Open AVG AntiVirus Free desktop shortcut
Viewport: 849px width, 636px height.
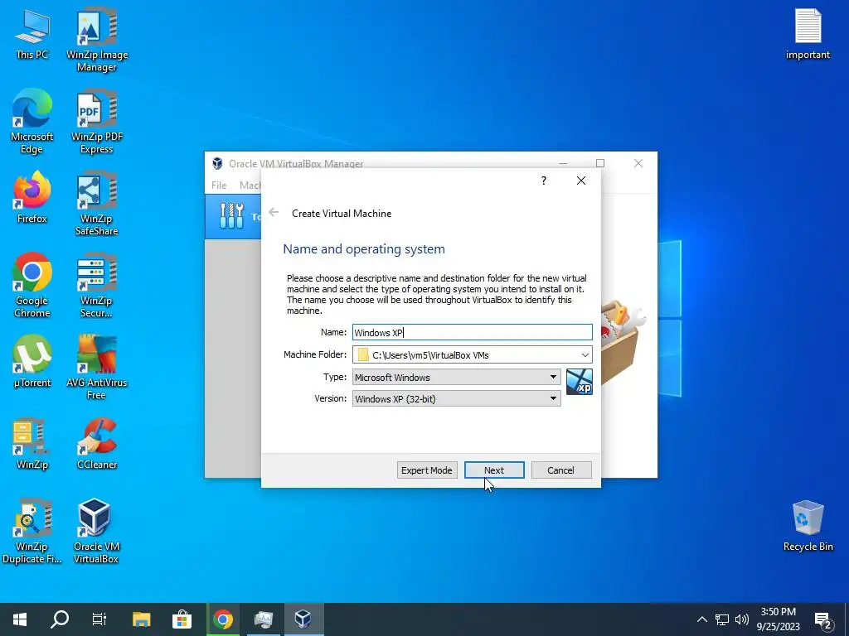[x=97, y=367]
